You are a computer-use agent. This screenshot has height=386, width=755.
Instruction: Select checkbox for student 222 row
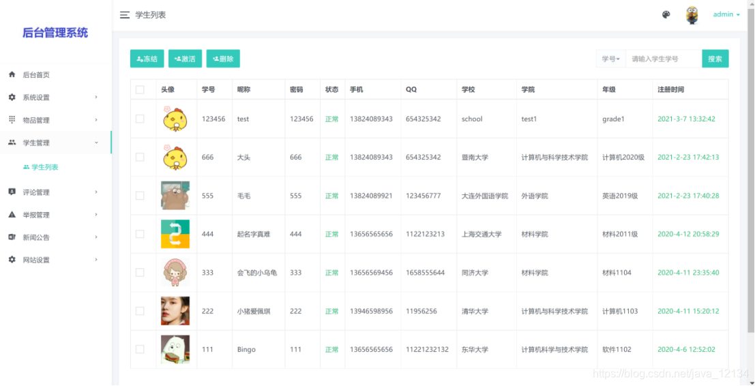140,311
